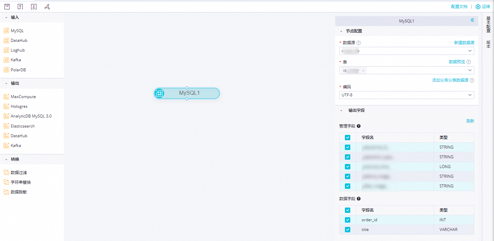Toggle the checkbox for the LONG type row
The image size is (494, 241).
(x=348, y=166)
